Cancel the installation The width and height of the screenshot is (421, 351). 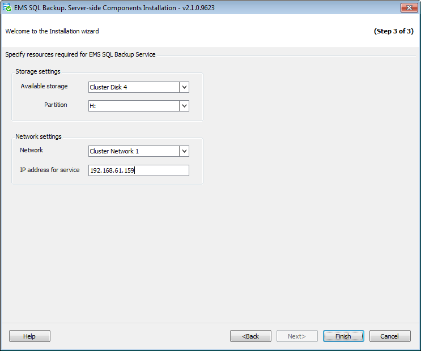(x=390, y=336)
